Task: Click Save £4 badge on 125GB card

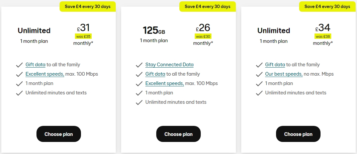Action: (207, 6)
